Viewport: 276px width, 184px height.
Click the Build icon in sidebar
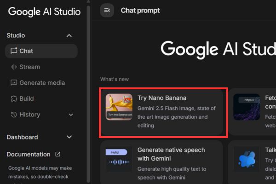tap(14, 98)
